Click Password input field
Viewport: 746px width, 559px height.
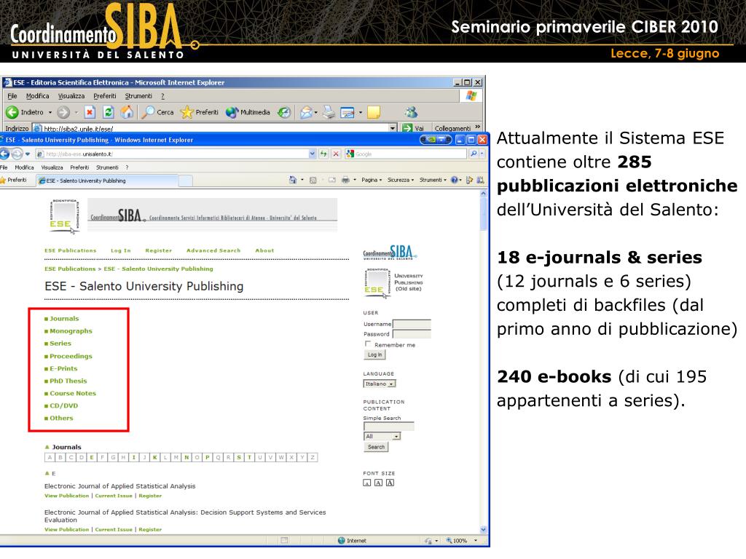(x=412, y=333)
